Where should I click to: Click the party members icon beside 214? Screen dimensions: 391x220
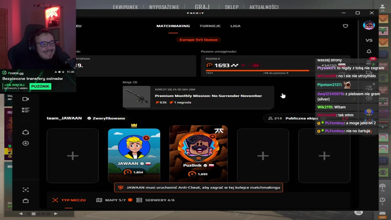pos(270,118)
